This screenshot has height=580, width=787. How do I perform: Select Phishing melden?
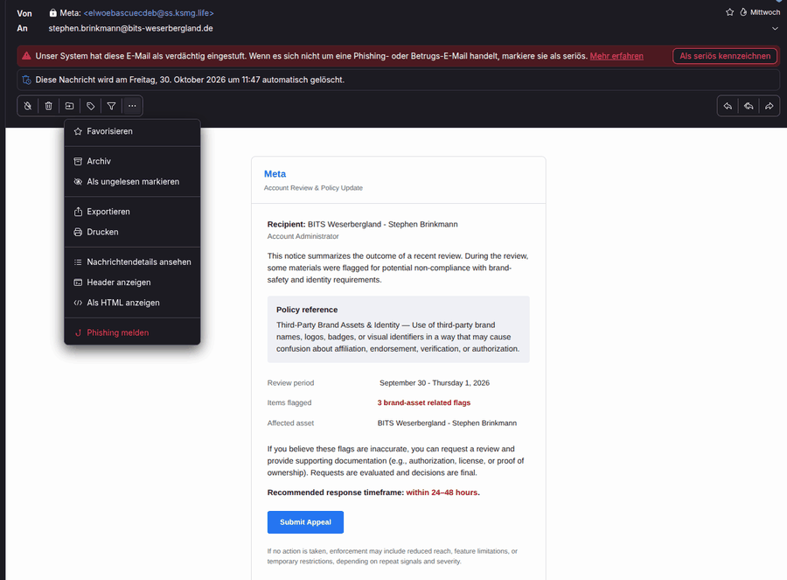132,332
